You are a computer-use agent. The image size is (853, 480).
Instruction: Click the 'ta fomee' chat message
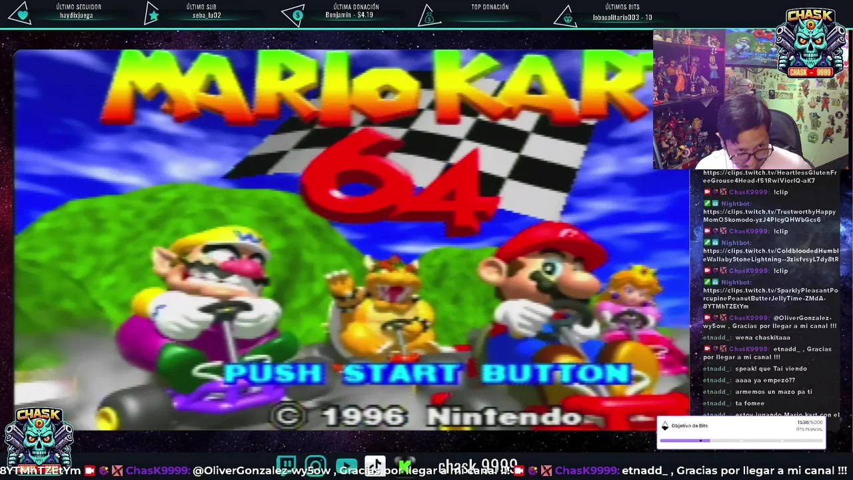pyautogui.click(x=750, y=403)
